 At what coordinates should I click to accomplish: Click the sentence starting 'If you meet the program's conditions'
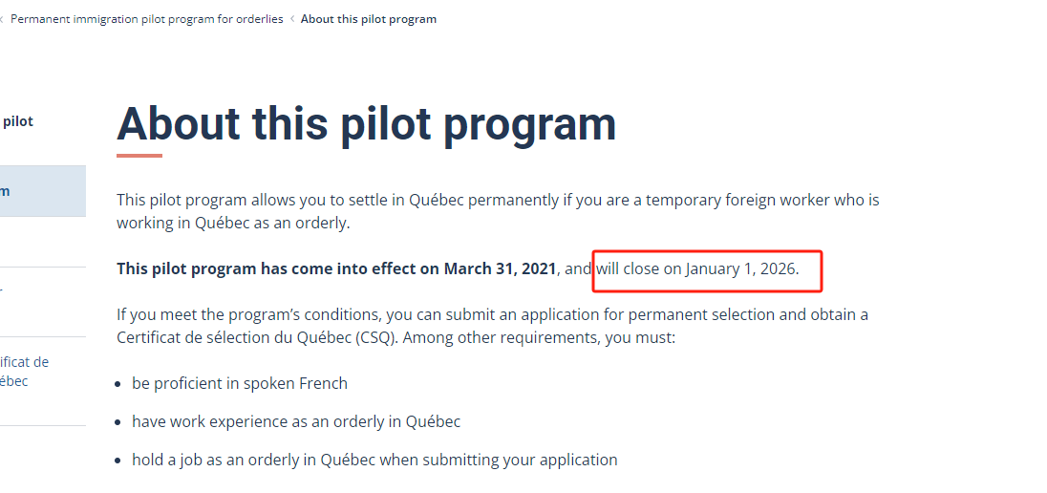coord(492,314)
